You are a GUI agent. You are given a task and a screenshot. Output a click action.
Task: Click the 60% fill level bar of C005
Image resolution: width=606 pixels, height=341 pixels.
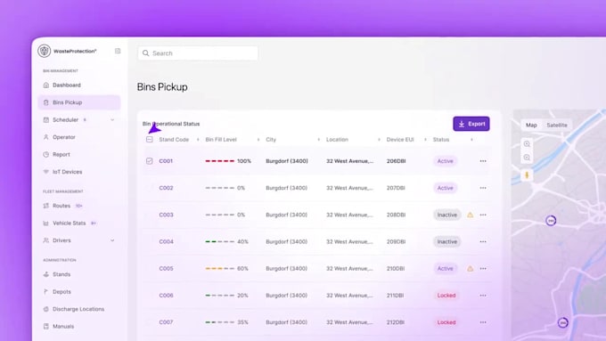tap(220, 268)
